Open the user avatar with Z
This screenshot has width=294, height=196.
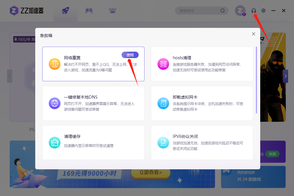[x=240, y=11]
